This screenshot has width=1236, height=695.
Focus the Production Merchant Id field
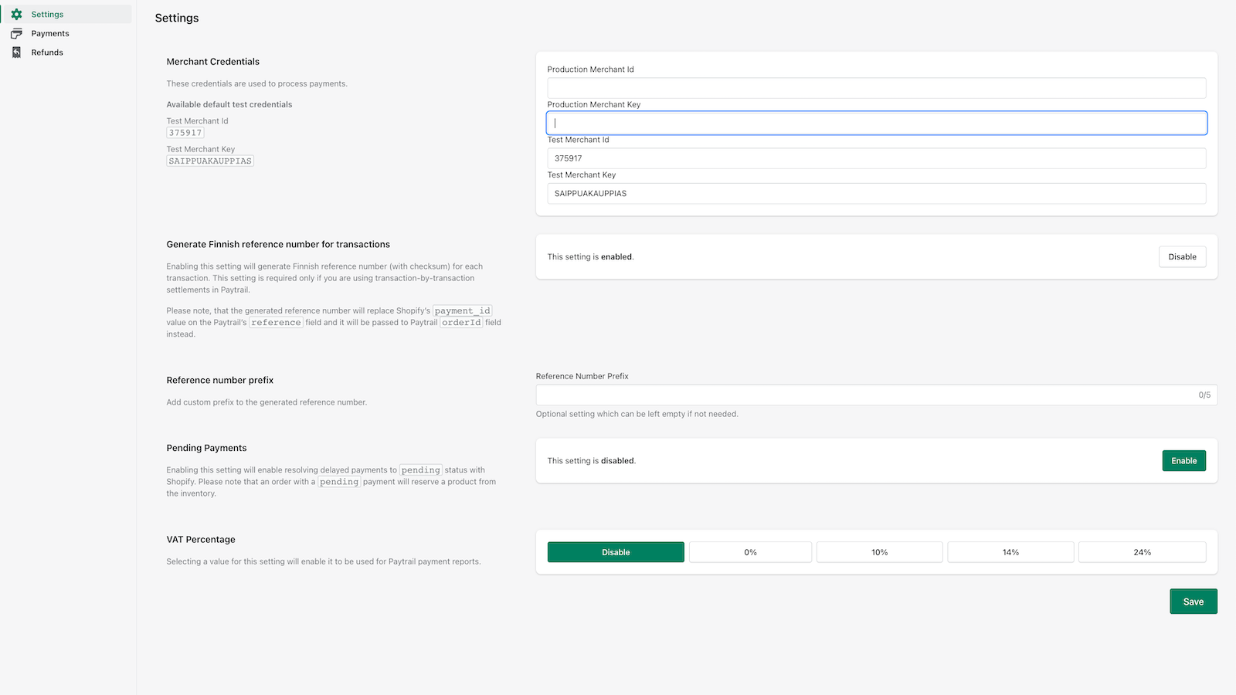click(877, 88)
